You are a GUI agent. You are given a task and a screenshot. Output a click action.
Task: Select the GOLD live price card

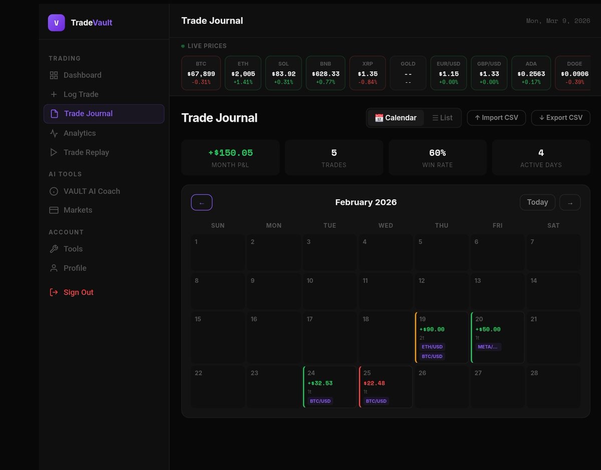click(408, 73)
